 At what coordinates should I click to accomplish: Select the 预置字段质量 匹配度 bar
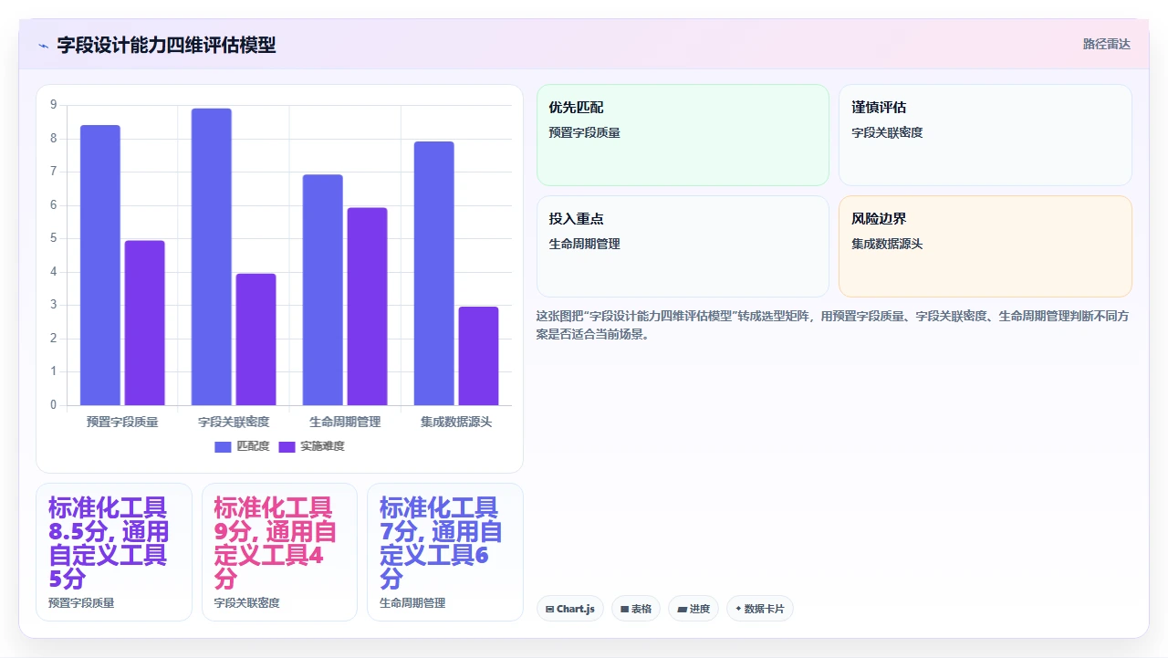[x=100, y=265]
